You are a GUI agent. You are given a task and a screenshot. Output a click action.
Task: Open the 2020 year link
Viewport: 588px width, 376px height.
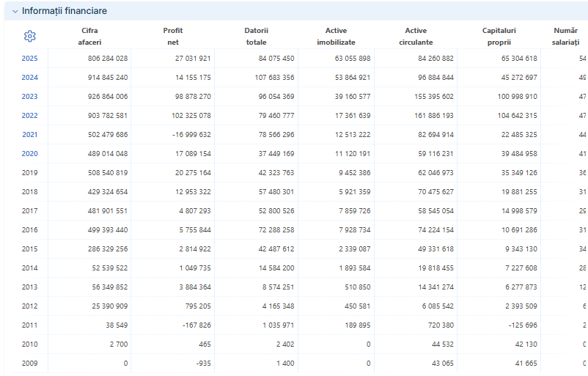click(29, 154)
